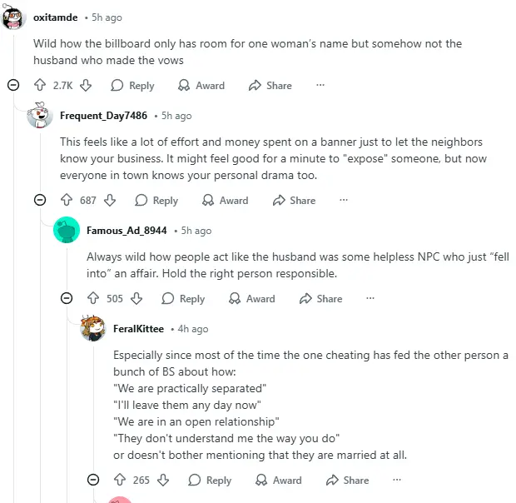Downvote Famous_Ad_8944's comment
This screenshot has height=503, width=516.
(136, 298)
